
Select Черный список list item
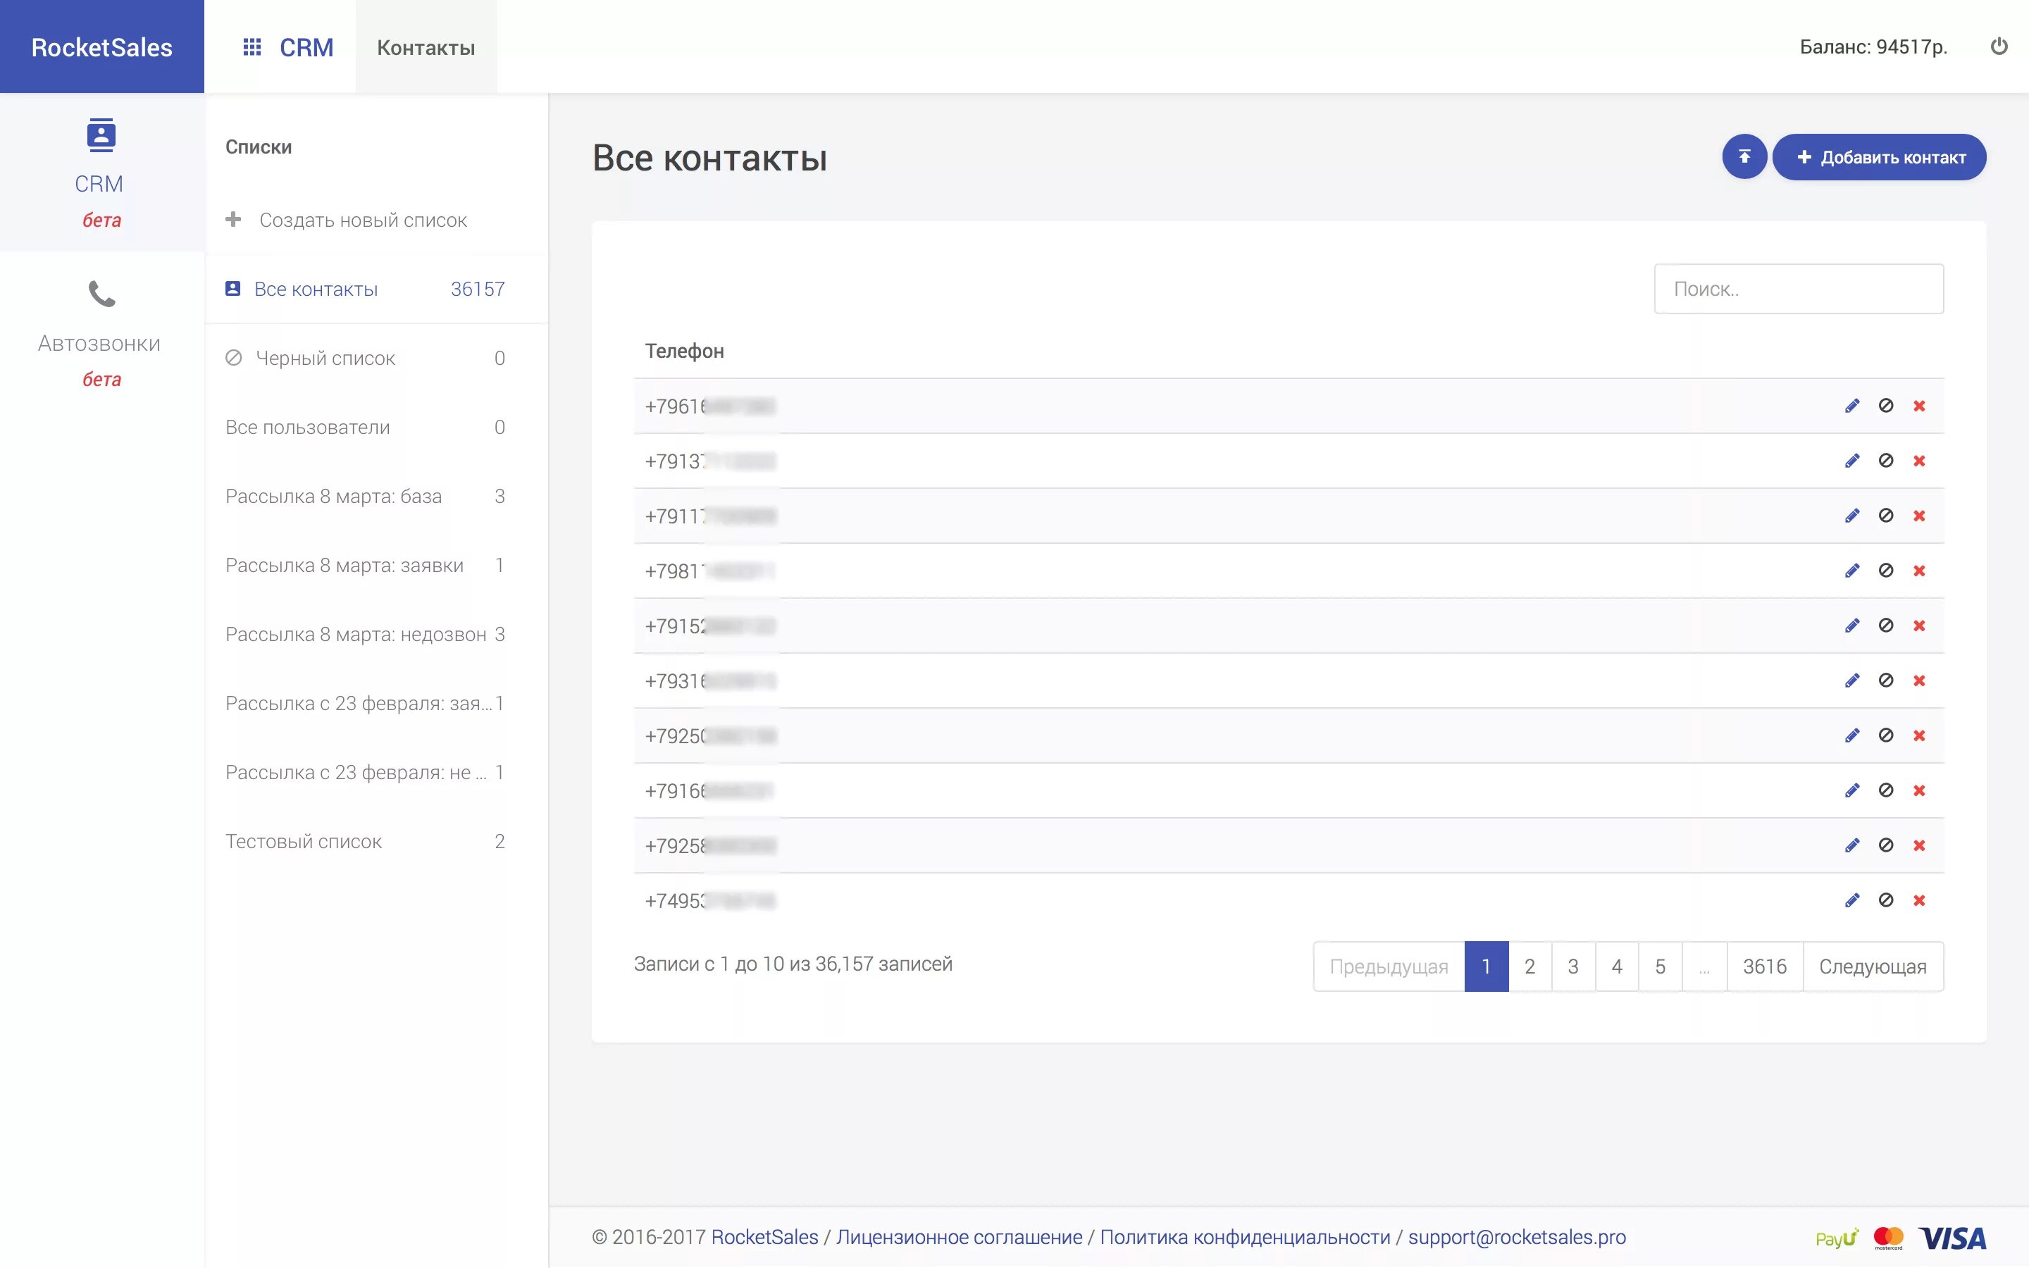[x=324, y=356]
